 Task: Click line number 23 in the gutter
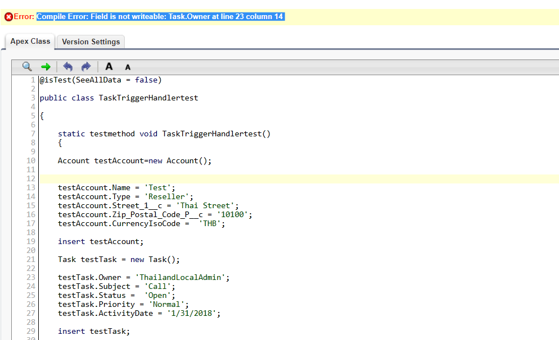pyautogui.click(x=31, y=277)
